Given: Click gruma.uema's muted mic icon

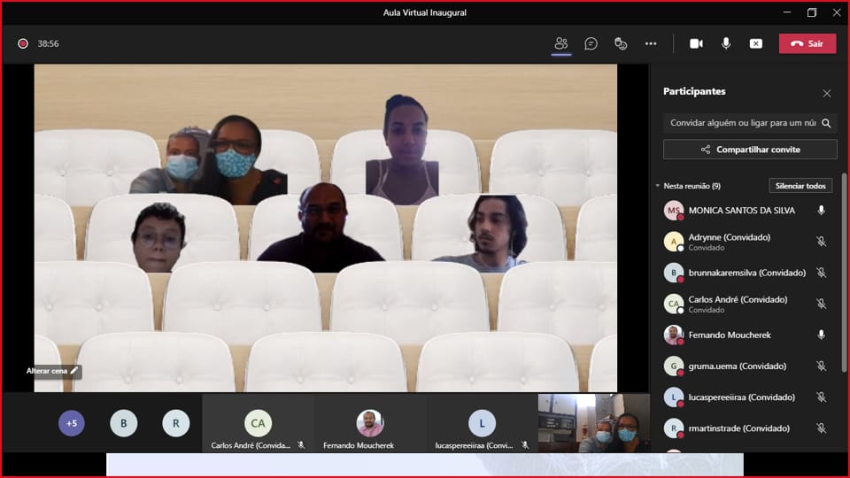Looking at the screenshot, I should point(822,366).
